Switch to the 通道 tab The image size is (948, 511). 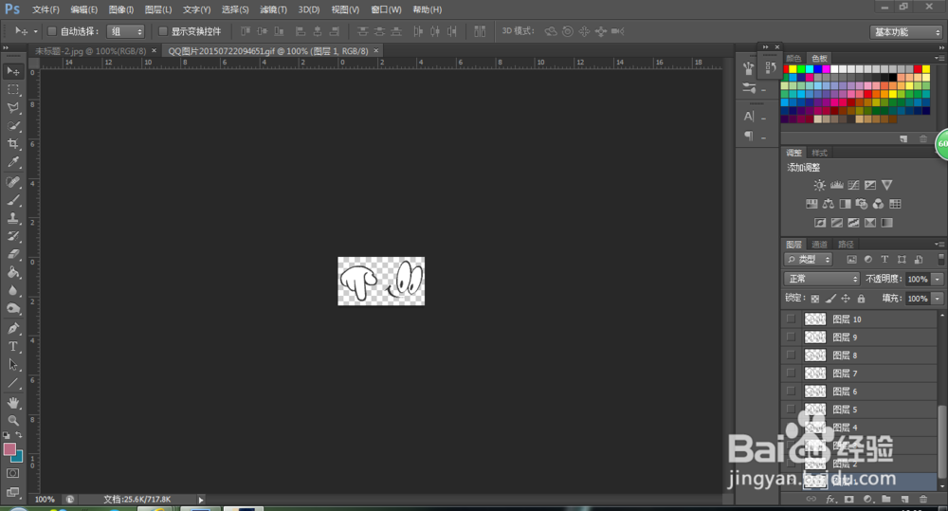tap(819, 245)
